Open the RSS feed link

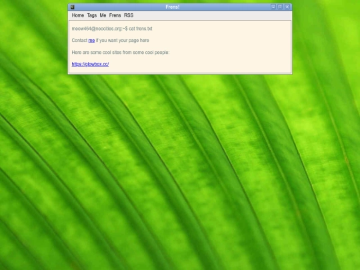tap(129, 15)
